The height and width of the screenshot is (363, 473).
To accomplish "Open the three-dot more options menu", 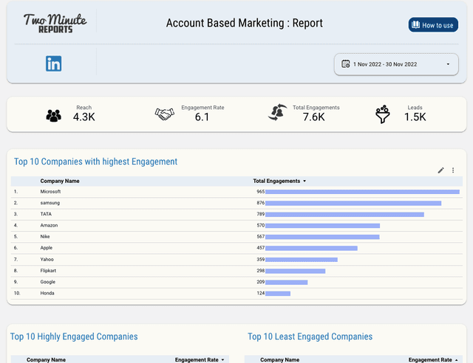I will click(x=453, y=170).
